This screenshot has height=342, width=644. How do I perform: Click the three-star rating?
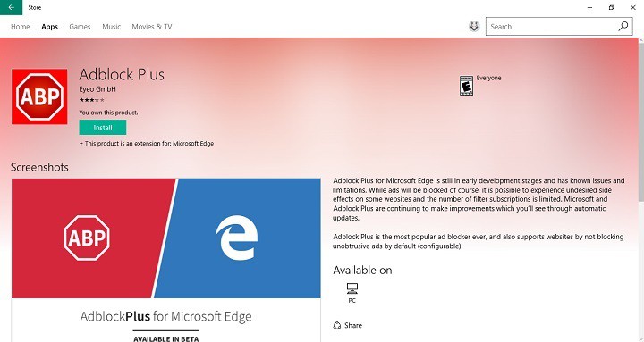pyautogui.click(x=91, y=100)
